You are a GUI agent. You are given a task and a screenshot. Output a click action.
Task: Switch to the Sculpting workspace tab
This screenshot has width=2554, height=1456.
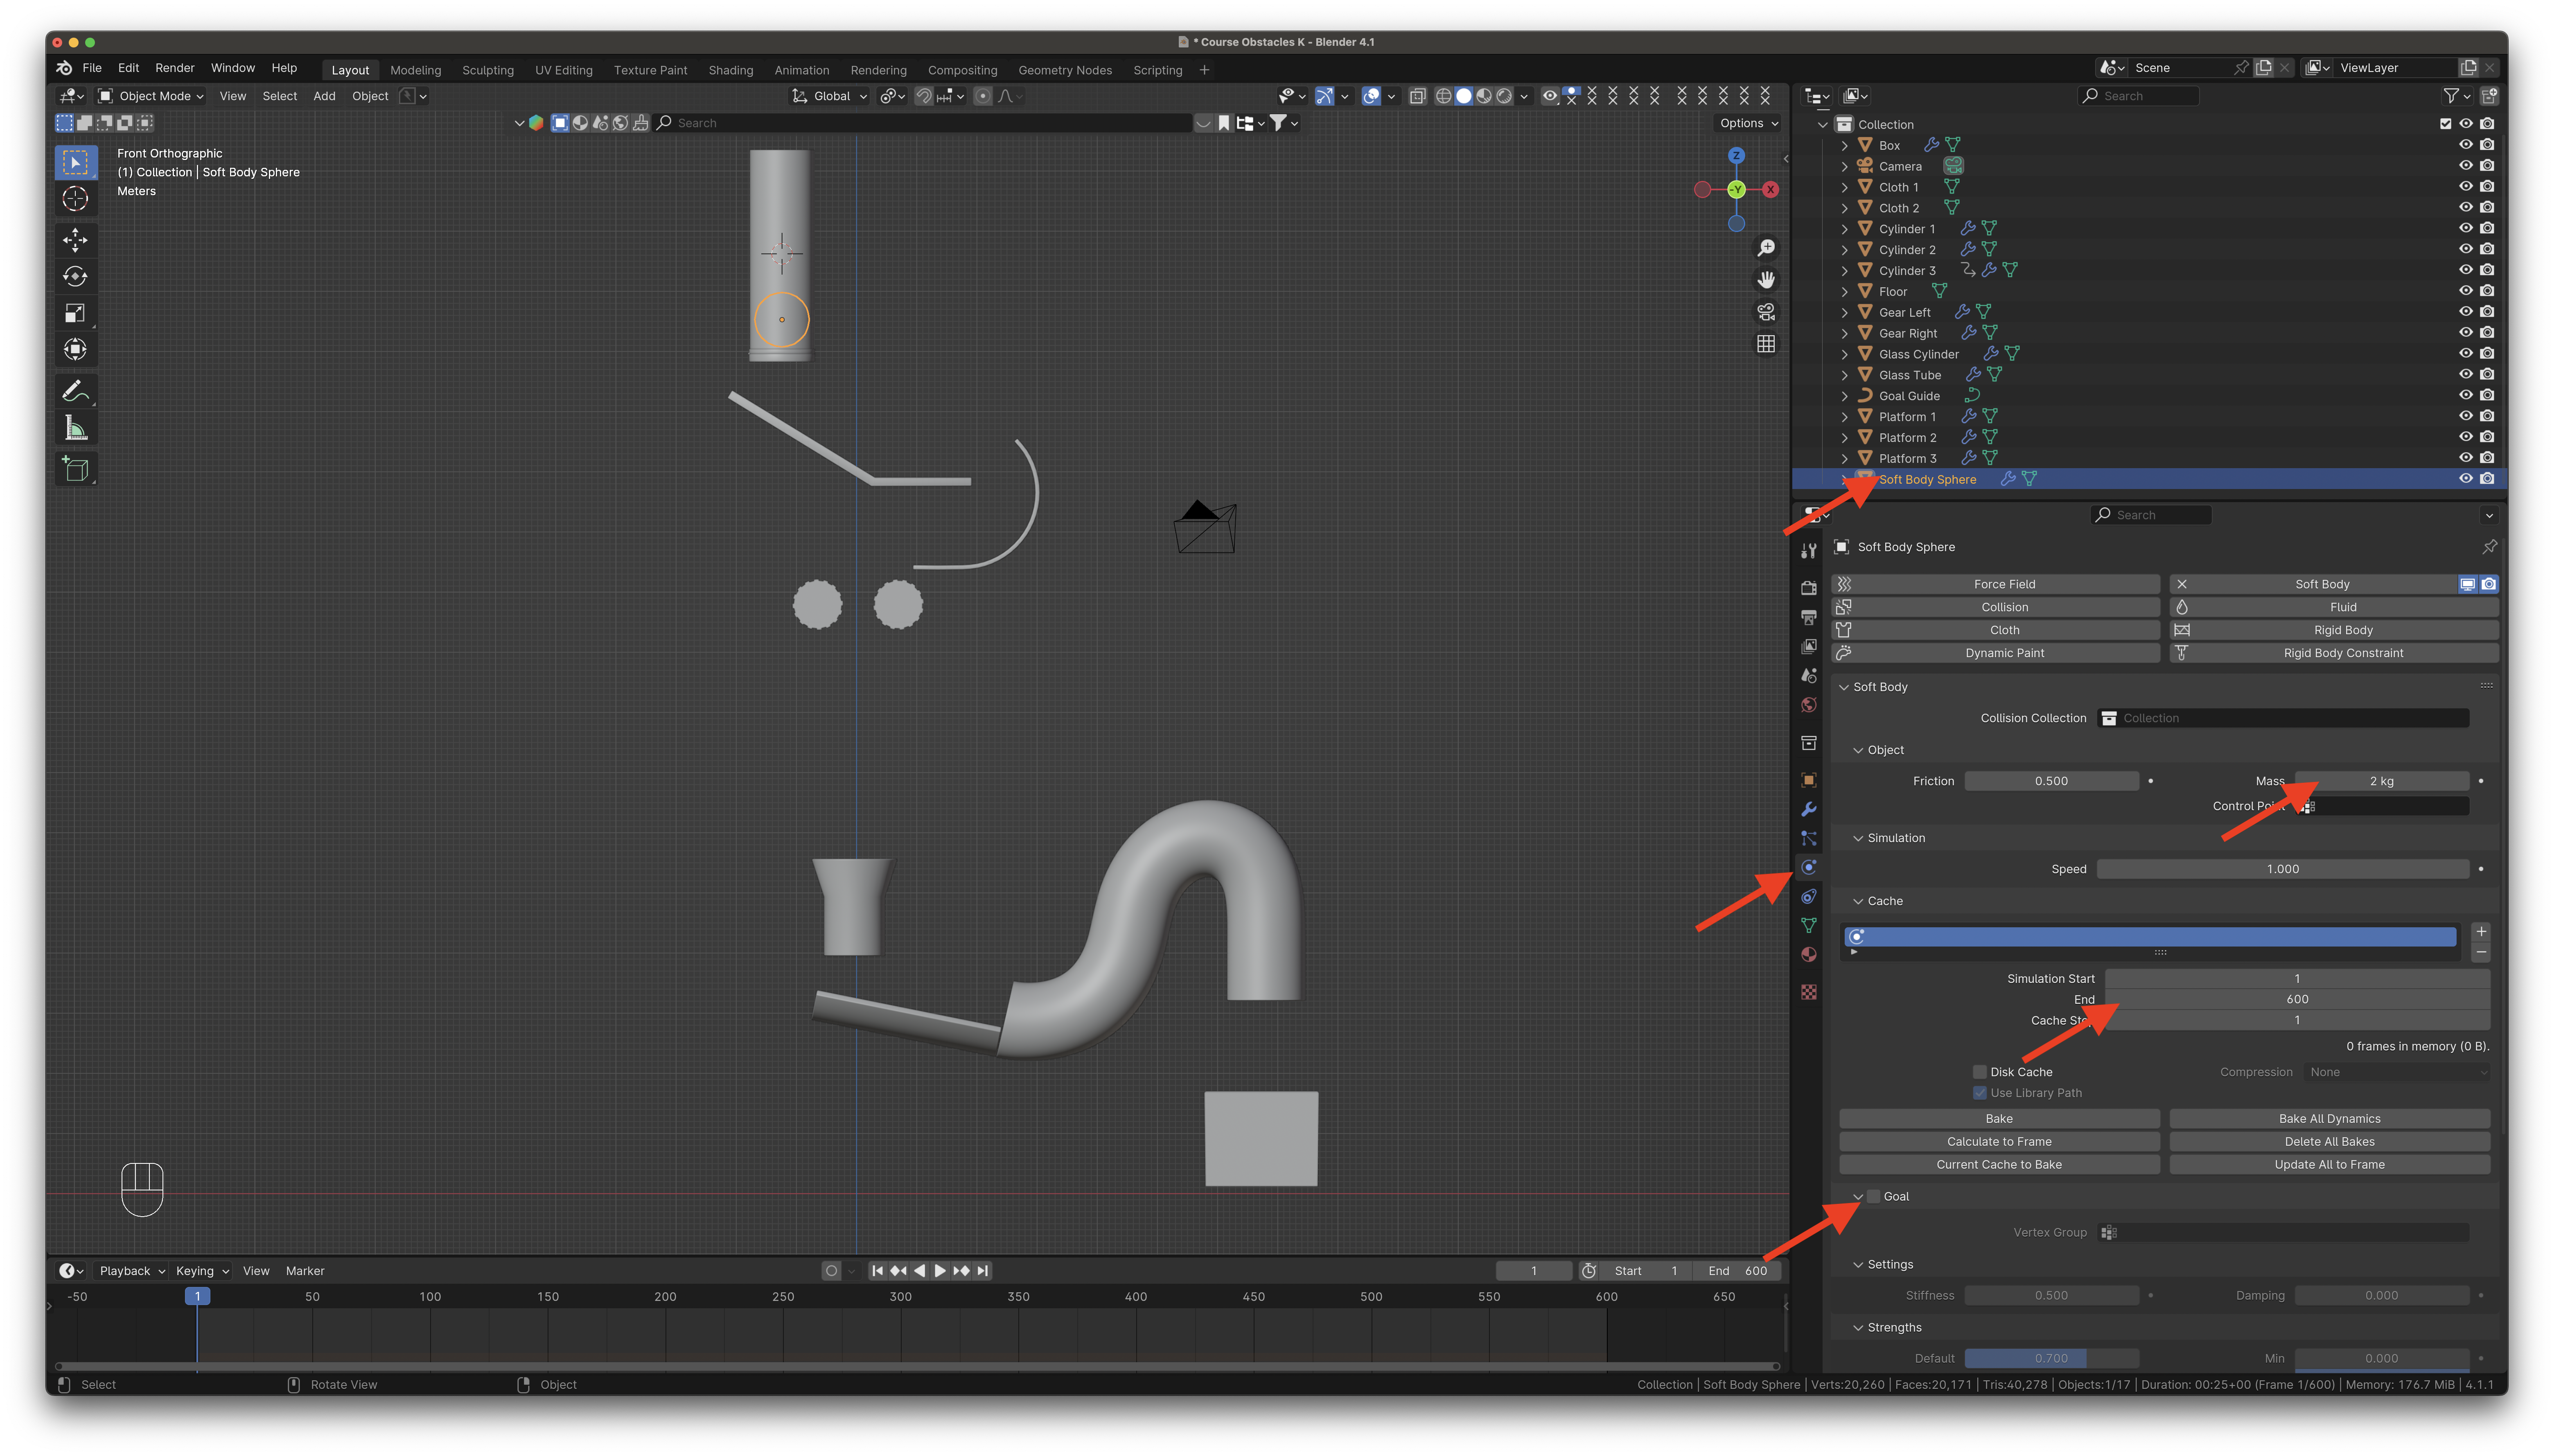tap(488, 70)
